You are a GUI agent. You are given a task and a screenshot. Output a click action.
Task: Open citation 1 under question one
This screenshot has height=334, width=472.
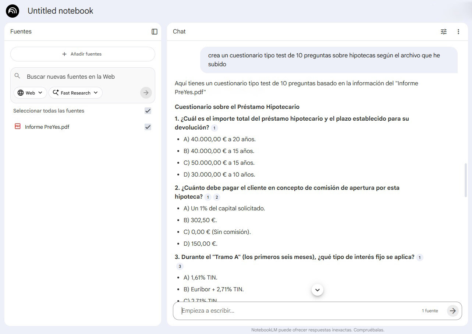pyautogui.click(x=214, y=128)
